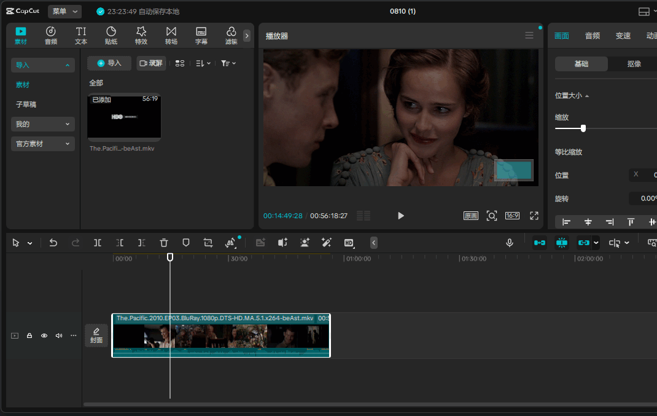
Task: Select The.Pacific media thumbnail in library
Action: pyautogui.click(x=124, y=117)
